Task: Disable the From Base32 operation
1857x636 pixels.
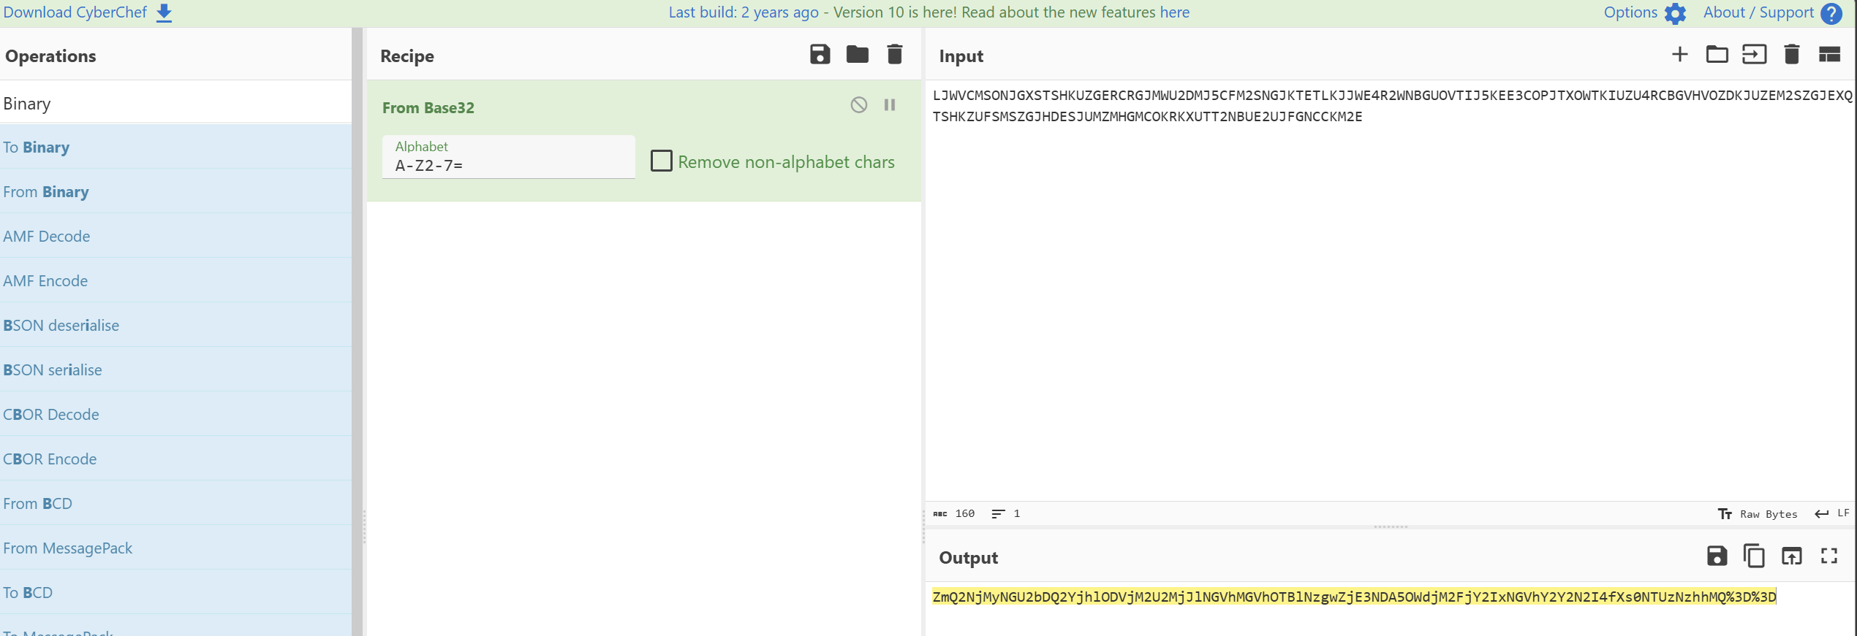Action: click(859, 105)
